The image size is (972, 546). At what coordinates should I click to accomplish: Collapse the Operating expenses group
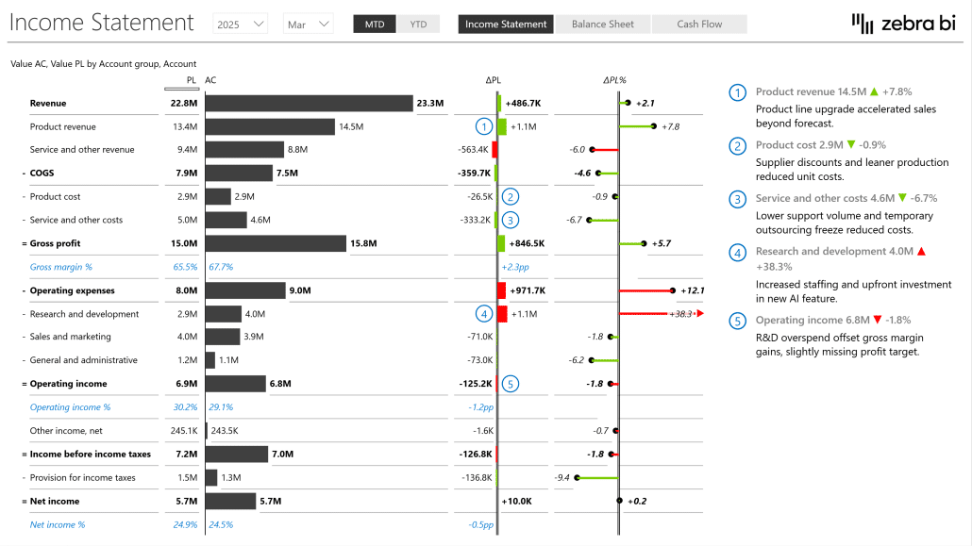click(24, 290)
